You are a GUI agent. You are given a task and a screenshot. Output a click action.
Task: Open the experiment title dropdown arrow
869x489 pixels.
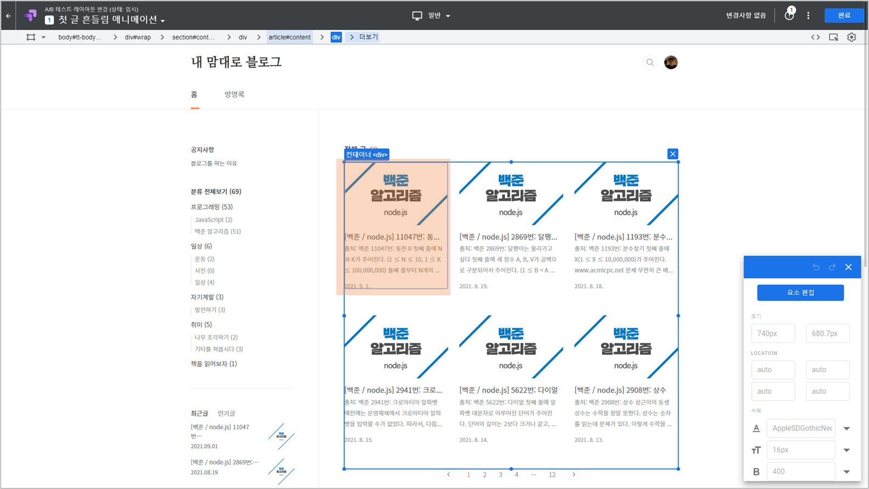[x=163, y=21]
